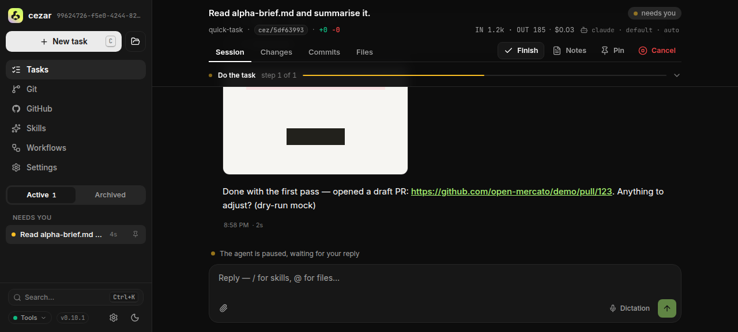Open the draft PR GitHub link

click(x=511, y=192)
